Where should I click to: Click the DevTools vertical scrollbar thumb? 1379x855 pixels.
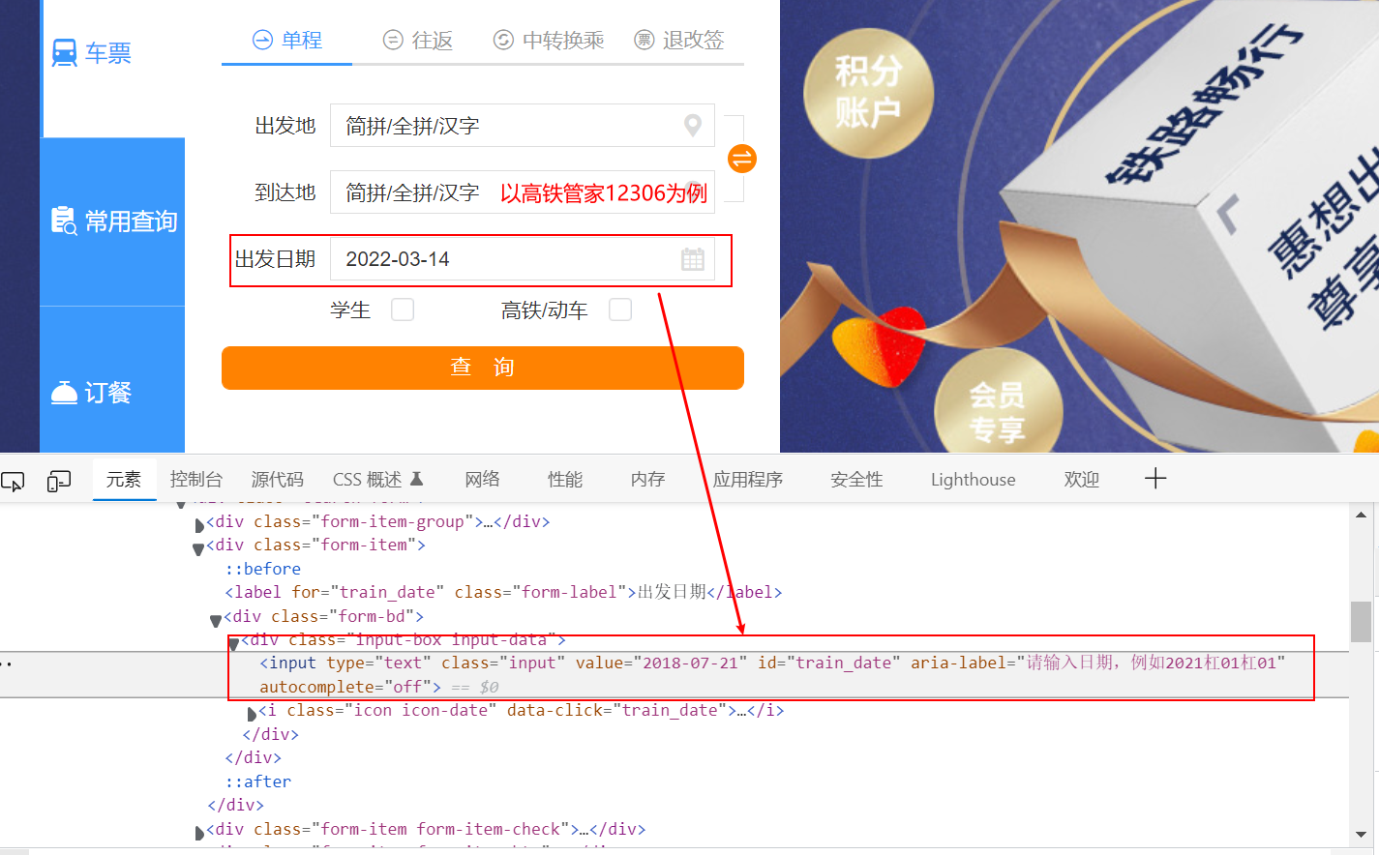pyautogui.click(x=1362, y=621)
